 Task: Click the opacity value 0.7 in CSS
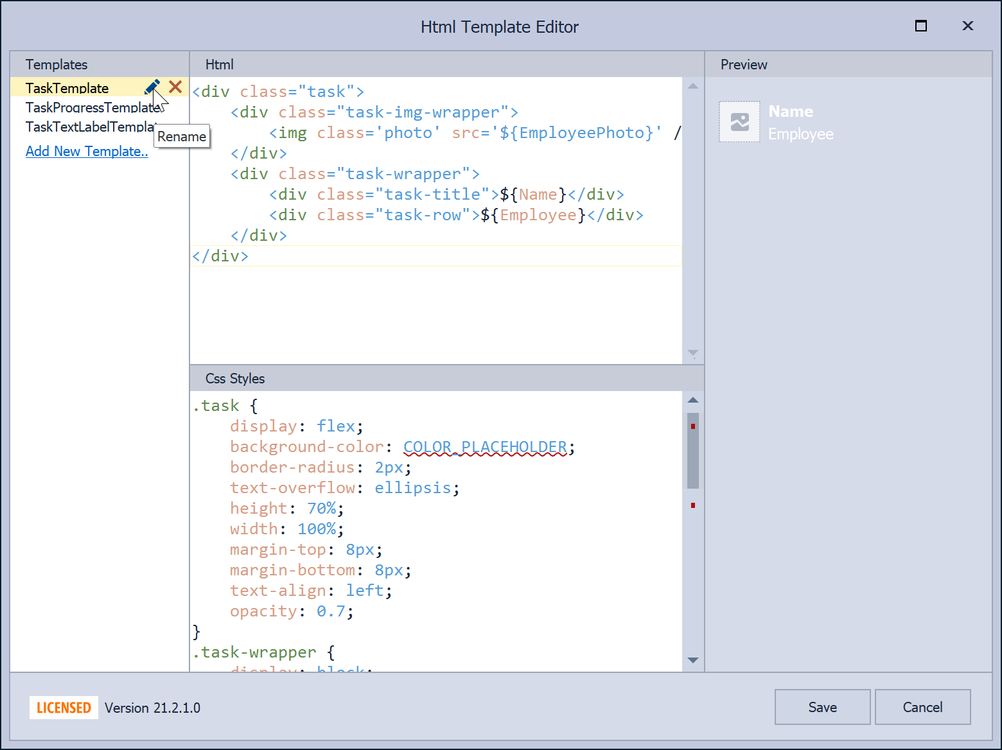pyautogui.click(x=331, y=611)
